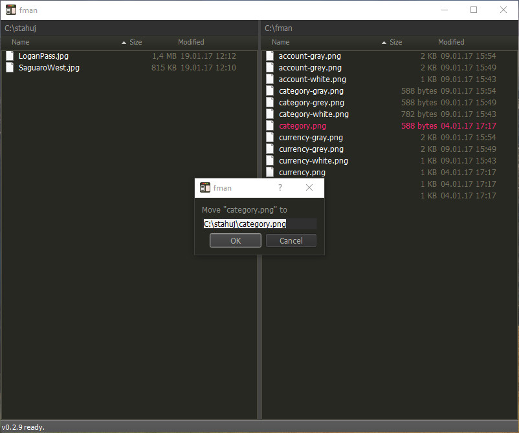Sort right pane by Modified column
Image resolution: width=519 pixels, height=433 pixels.
coord(451,42)
